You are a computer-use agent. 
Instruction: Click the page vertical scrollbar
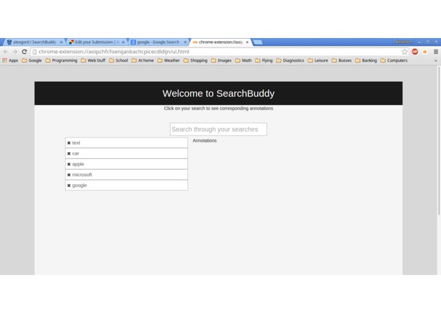[x=438, y=141]
